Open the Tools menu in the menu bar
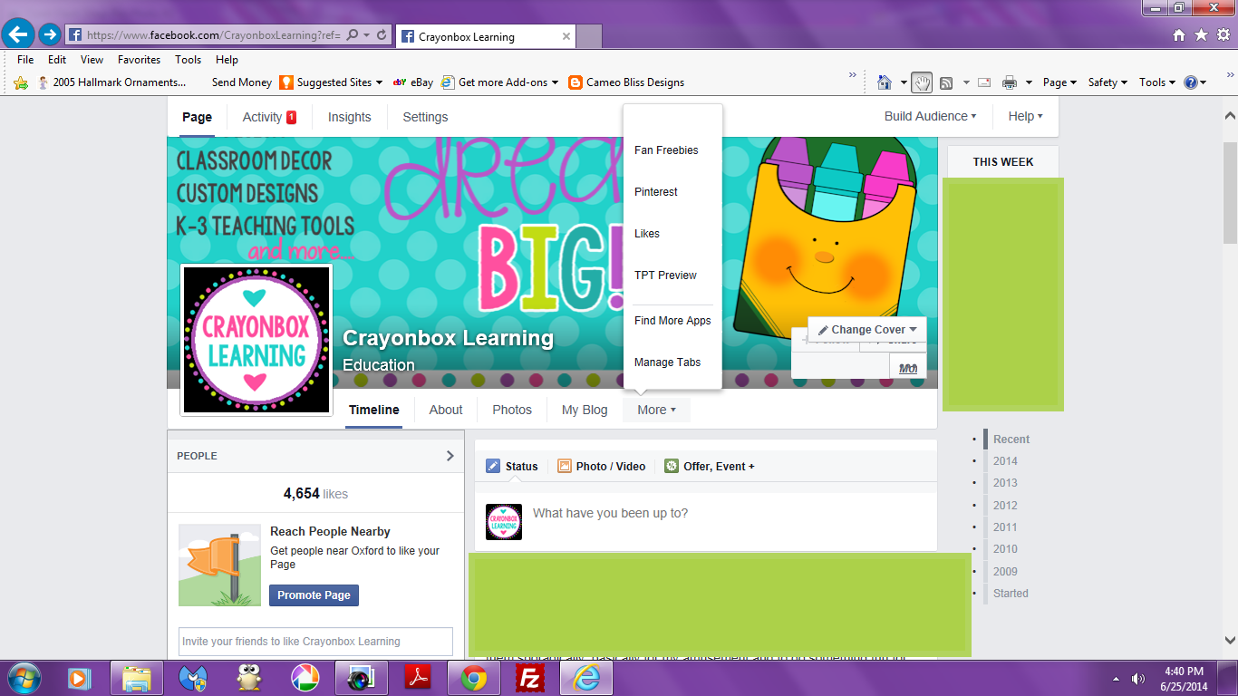This screenshot has width=1238, height=696. click(188, 59)
